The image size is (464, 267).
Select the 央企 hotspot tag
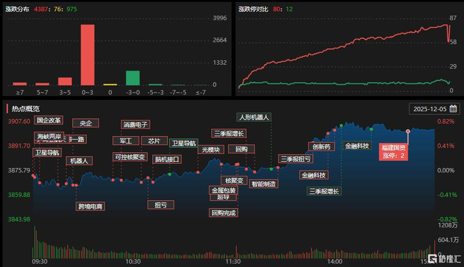pos(86,123)
